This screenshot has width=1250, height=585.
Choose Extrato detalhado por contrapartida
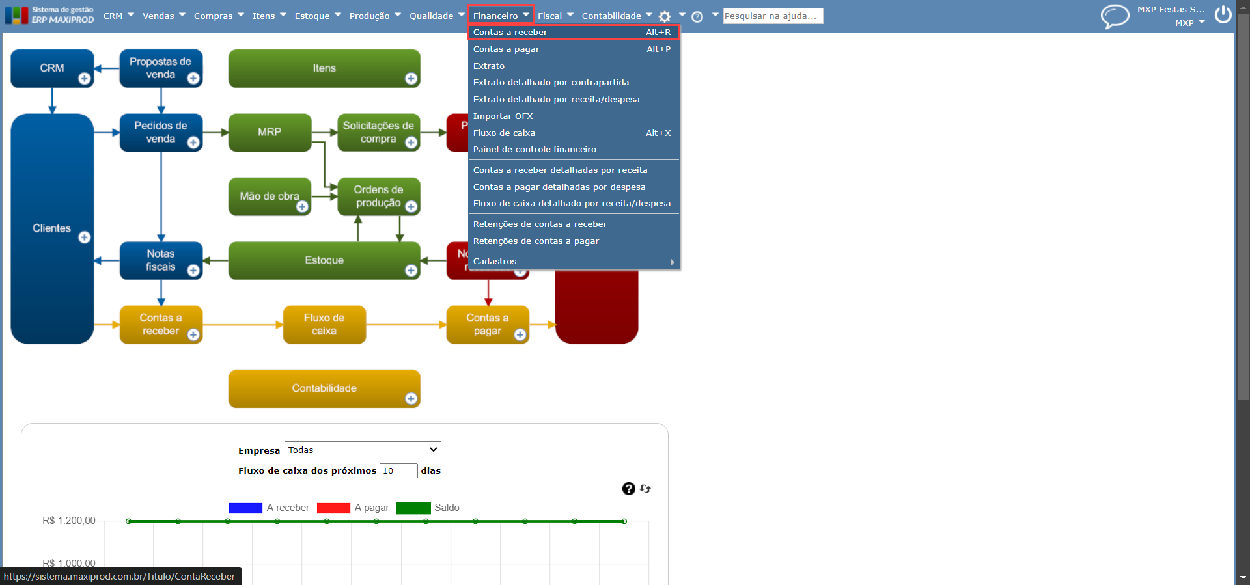(x=573, y=83)
